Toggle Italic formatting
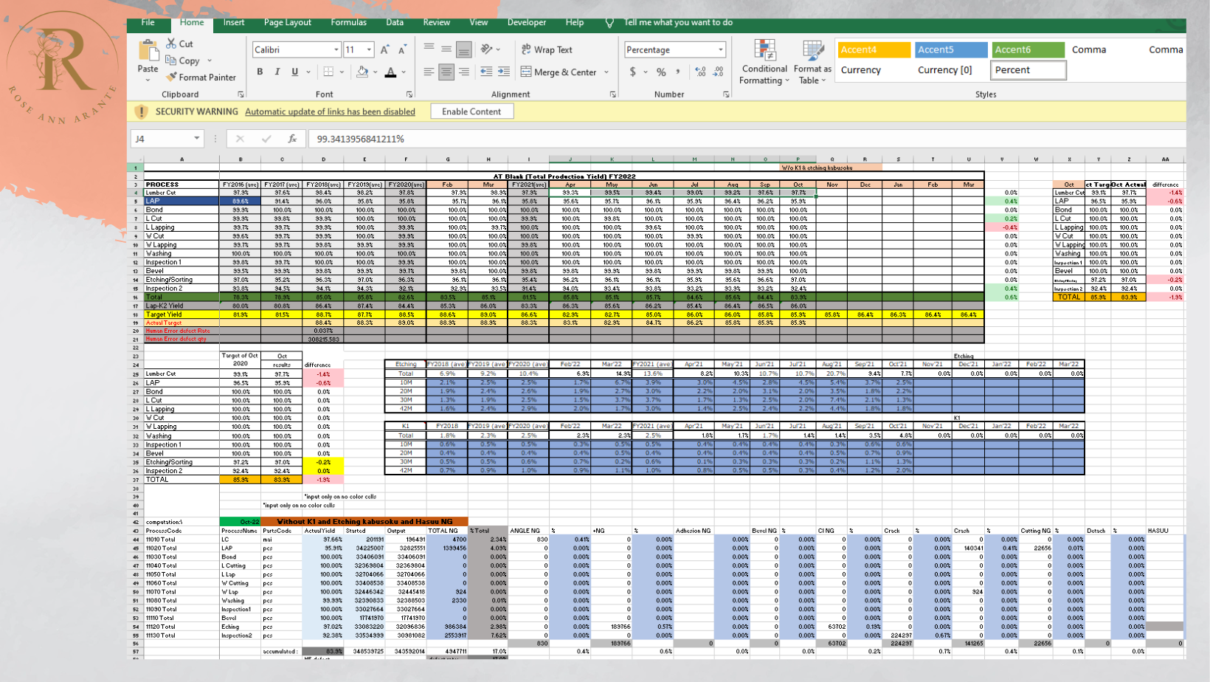 tap(277, 72)
